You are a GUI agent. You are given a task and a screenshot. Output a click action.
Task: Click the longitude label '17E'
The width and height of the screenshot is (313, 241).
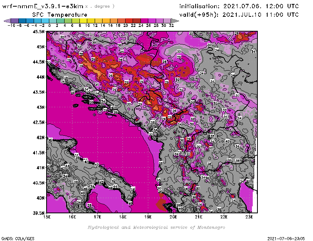click(x=97, y=217)
